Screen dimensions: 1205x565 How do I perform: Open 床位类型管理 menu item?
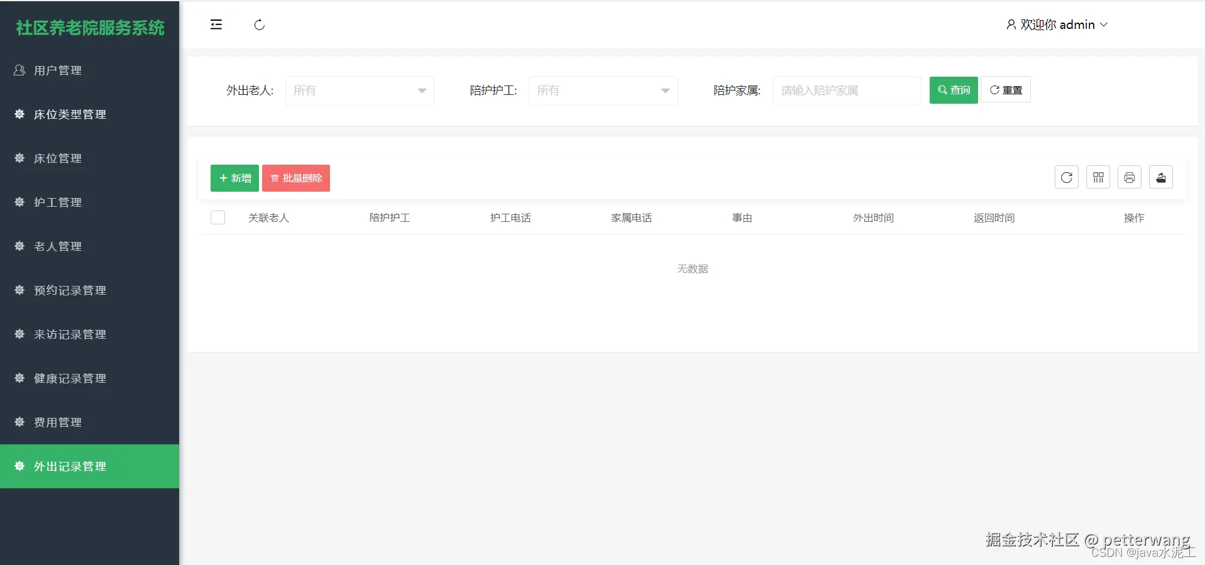click(x=89, y=114)
